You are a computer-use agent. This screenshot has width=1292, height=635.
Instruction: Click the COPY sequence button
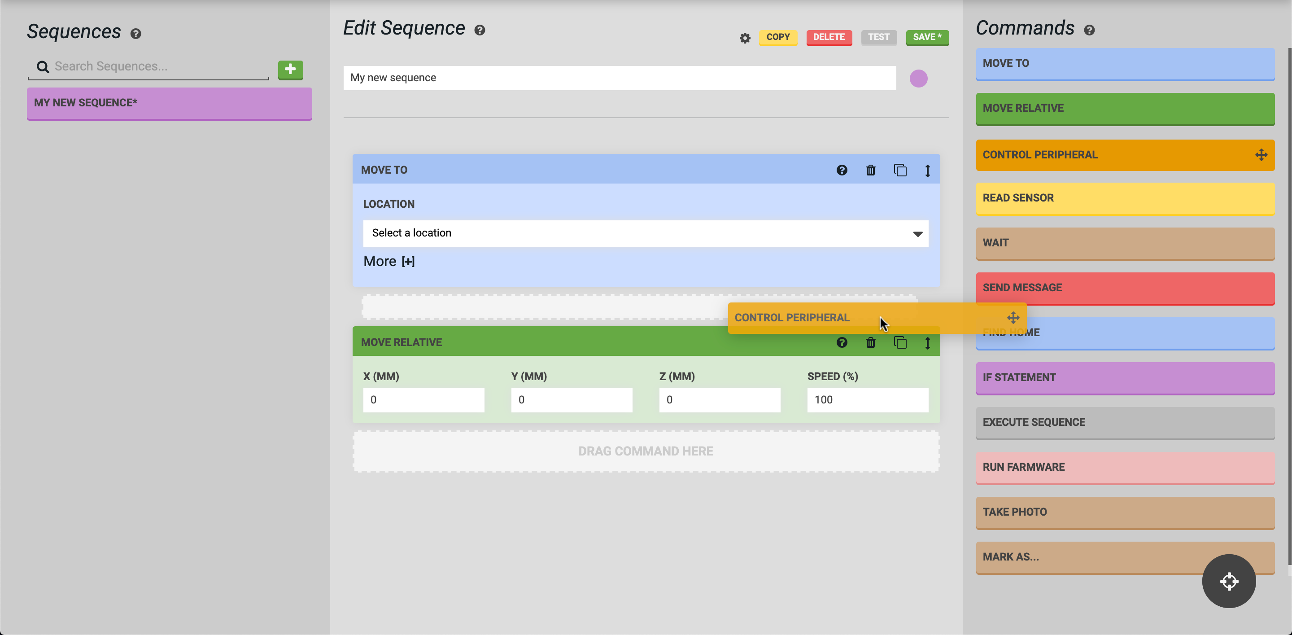click(778, 37)
